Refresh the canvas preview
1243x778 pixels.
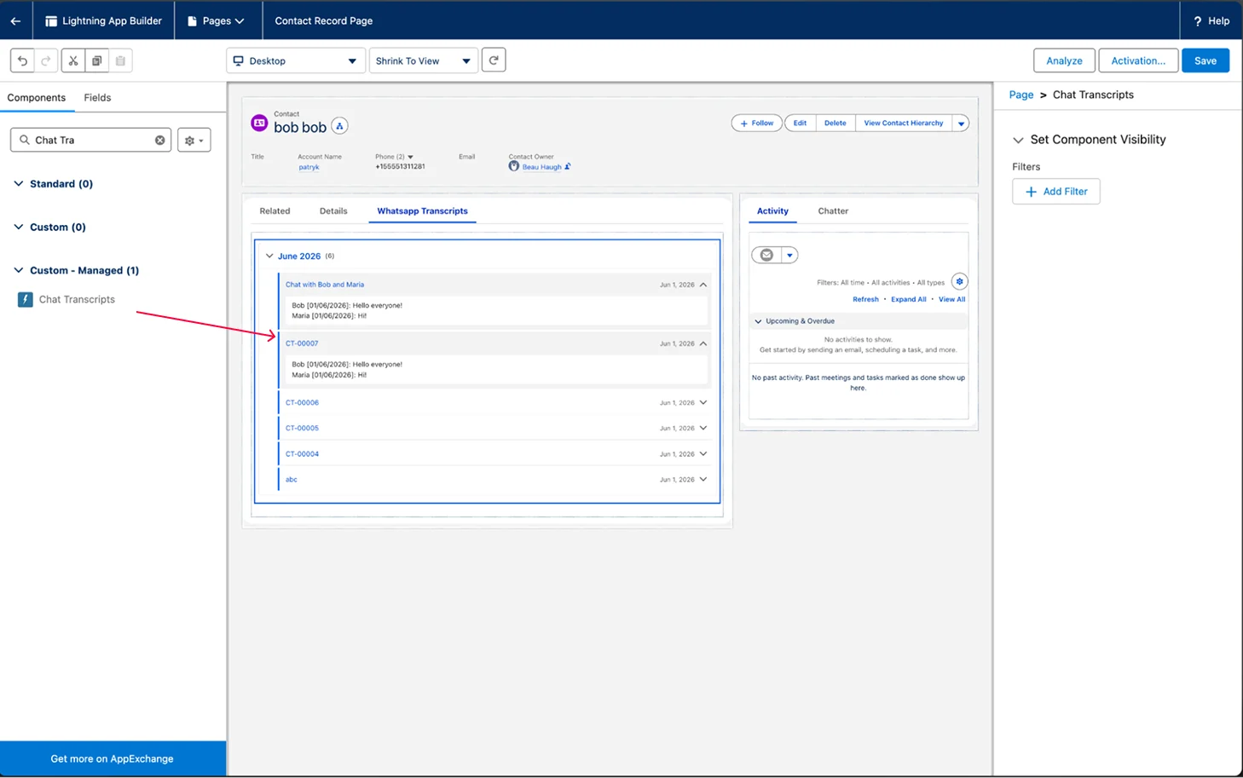[x=494, y=61]
